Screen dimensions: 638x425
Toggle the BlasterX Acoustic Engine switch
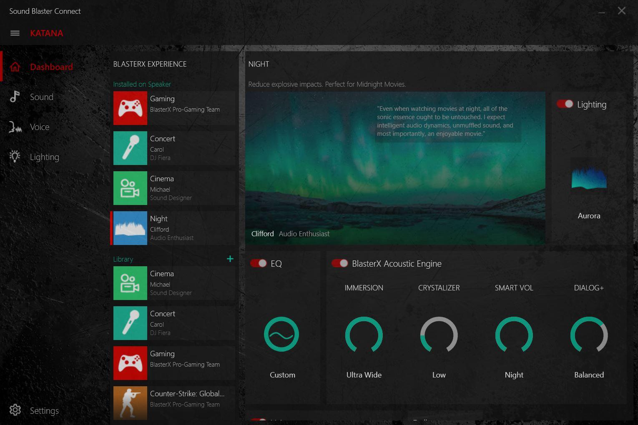tap(340, 263)
